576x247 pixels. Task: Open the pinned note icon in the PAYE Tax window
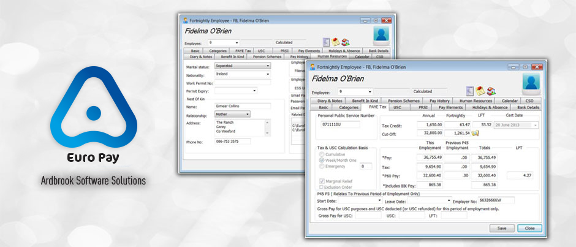[480, 91]
